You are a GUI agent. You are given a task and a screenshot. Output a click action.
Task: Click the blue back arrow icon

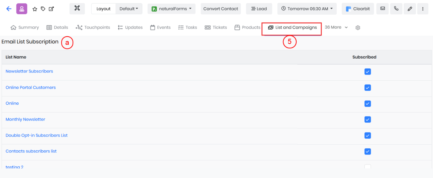(x=9, y=9)
